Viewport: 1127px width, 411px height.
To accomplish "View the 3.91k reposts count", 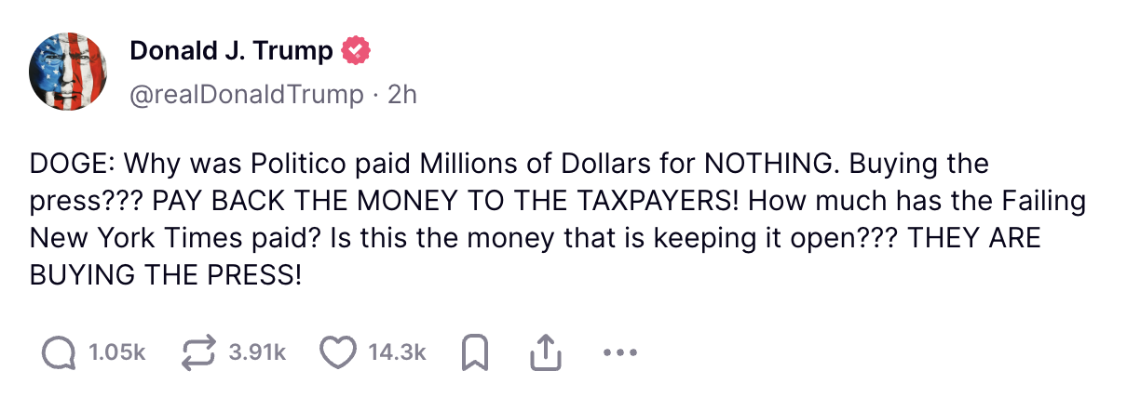I will pos(256,353).
